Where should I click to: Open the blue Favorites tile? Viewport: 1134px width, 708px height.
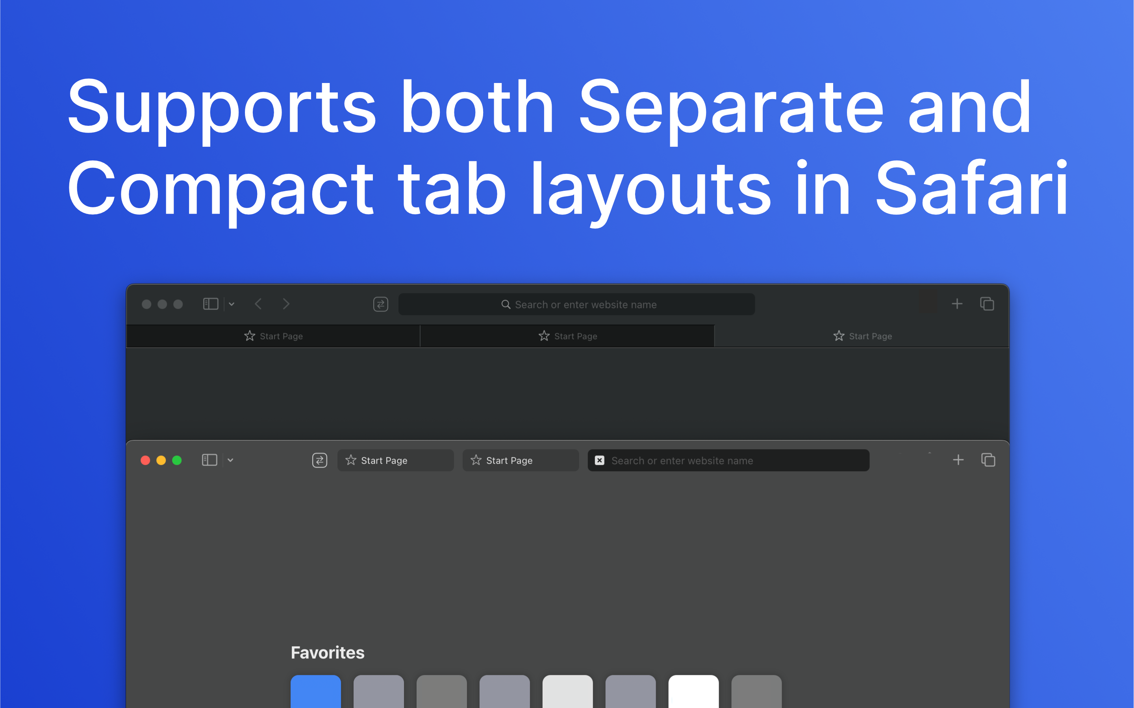pos(316,691)
